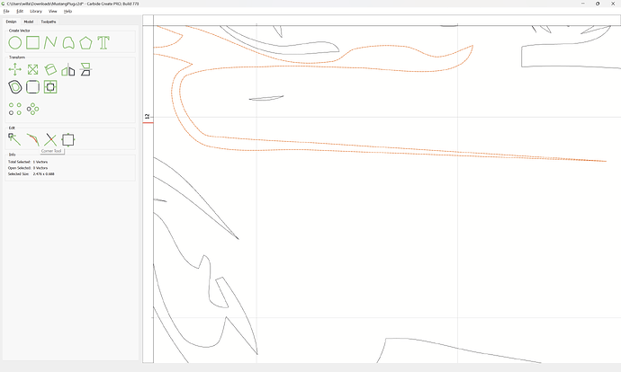Close the Carbide Create window
621x372 pixels.
pos(613,4)
